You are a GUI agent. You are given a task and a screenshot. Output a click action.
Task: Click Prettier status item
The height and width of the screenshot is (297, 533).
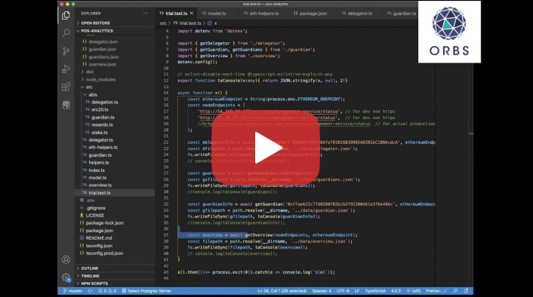tap(436, 291)
